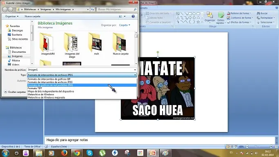The height and width of the screenshot is (157, 279).
Task: Open Efectos de formas dropdown
Action: 239,22
